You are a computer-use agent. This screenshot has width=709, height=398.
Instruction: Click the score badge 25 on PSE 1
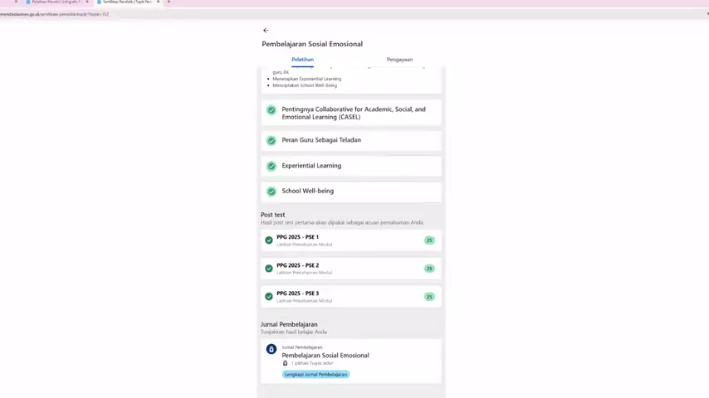(429, 240)
